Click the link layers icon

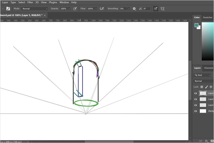(201, 141)
